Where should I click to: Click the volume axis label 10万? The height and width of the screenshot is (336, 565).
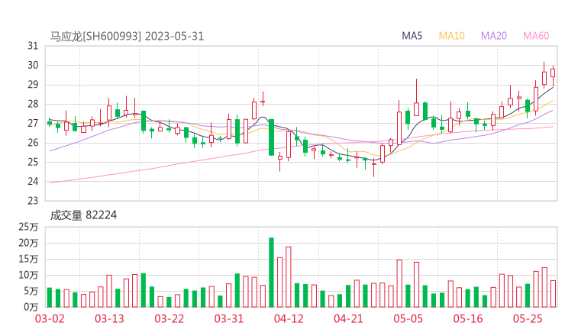point(28,276)
